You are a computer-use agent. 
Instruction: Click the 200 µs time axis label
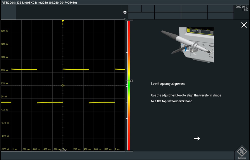coord(76,149)
